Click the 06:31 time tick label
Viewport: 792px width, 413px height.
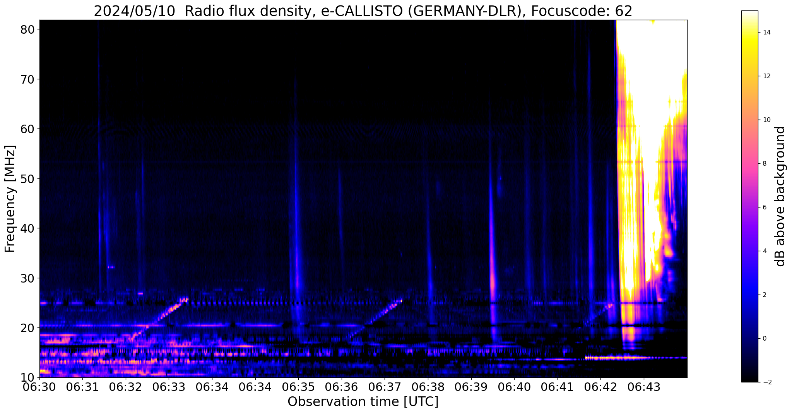coord(83,387)
